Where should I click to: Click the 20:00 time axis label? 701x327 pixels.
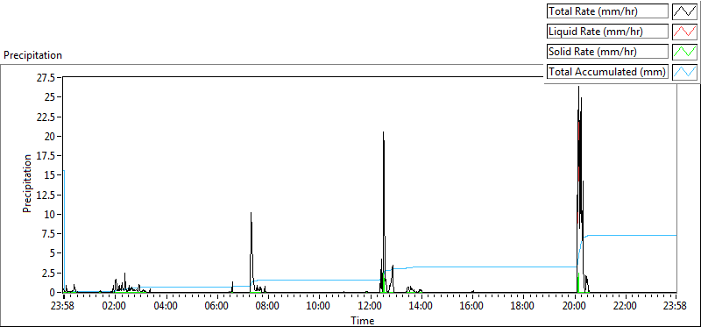pos(574,307)
